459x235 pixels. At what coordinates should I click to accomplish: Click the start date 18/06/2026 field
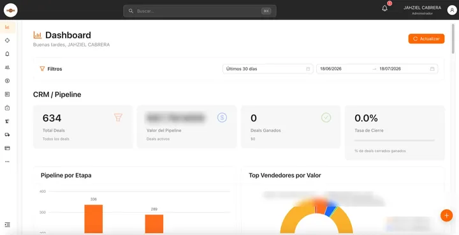(x=331, y=69)
